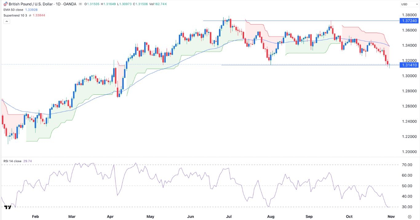Click the 1.37240 price level label
This screenshot has width=420, height=220.
pos(409,21)
